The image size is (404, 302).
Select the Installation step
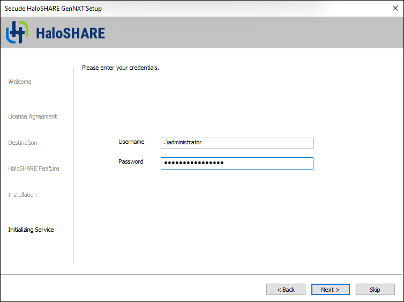click(x=23, y=195)
